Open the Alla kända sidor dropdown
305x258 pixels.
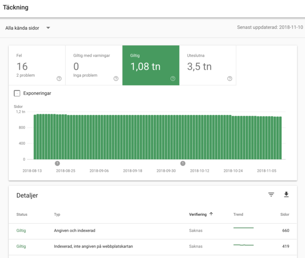pos(27,28)
